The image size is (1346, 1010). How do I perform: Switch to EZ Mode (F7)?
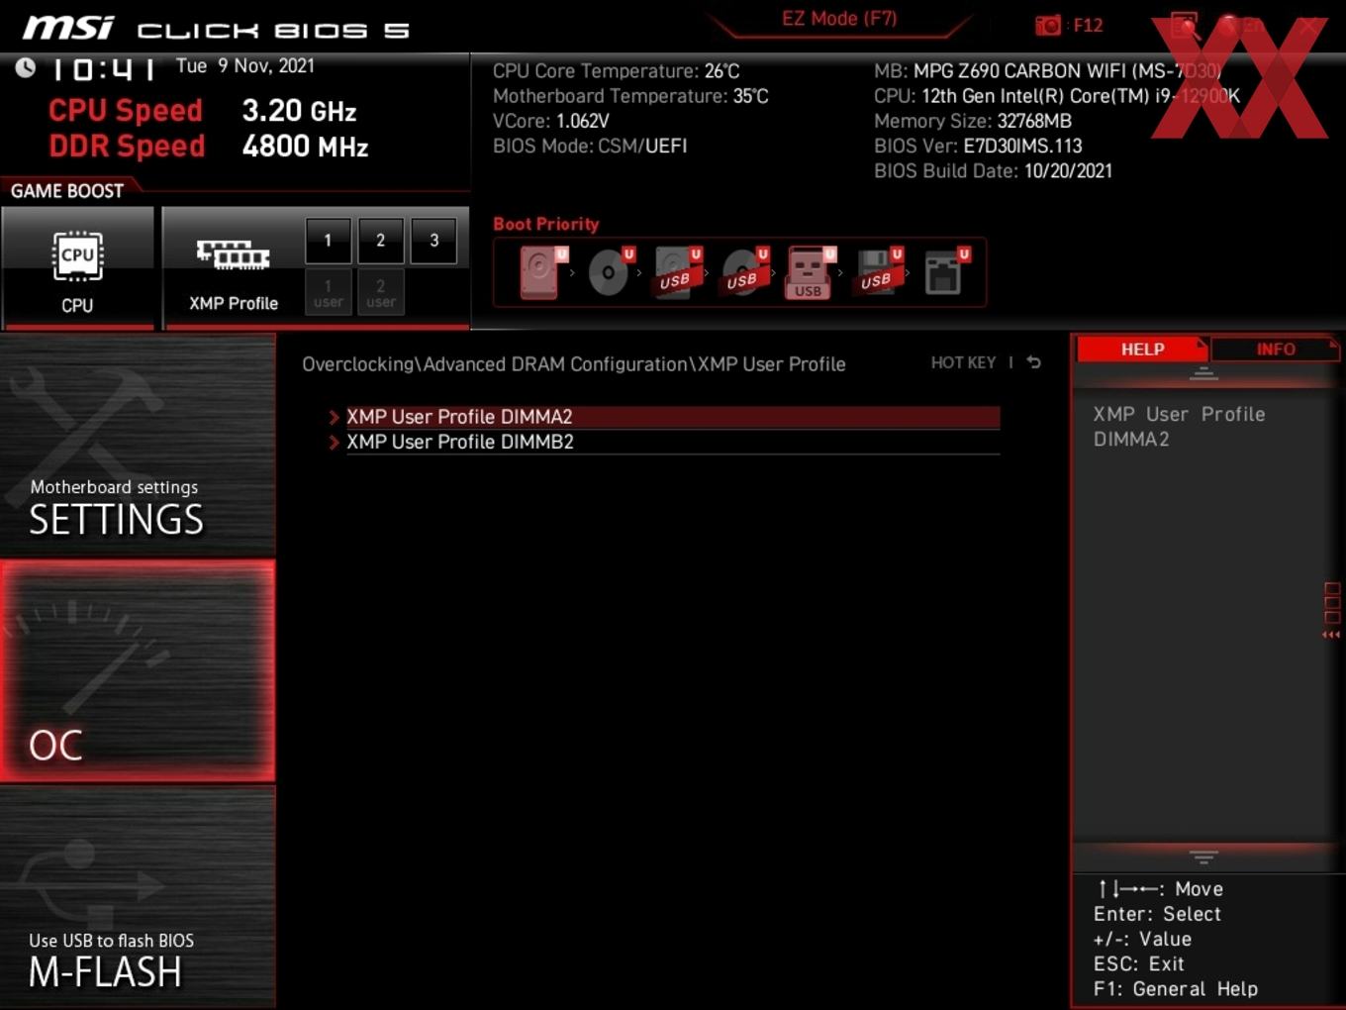839,19
